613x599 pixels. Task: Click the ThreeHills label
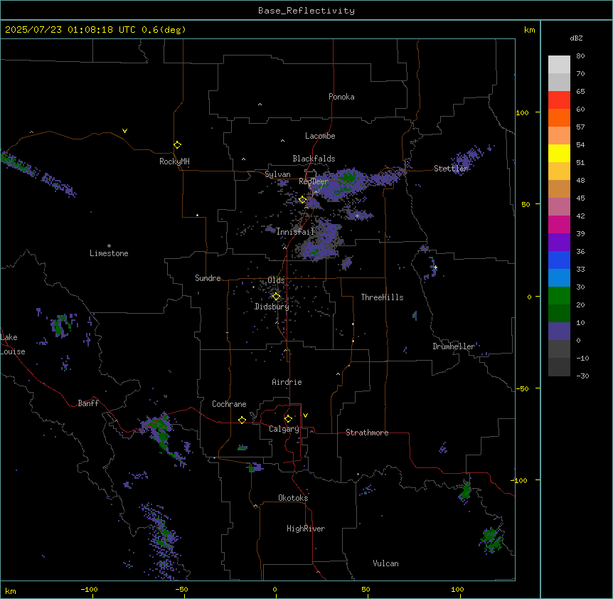383,297
